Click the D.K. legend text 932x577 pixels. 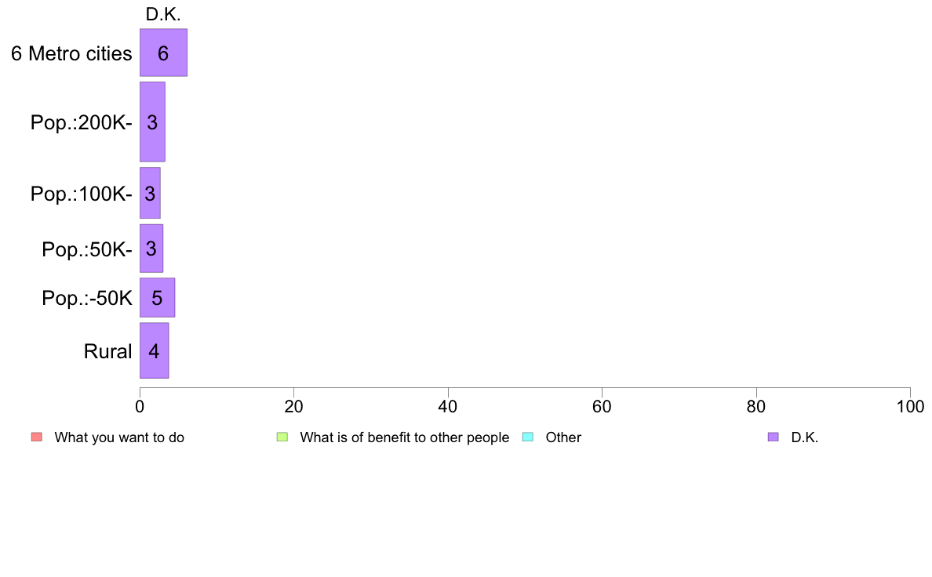[x=805, y=438]
